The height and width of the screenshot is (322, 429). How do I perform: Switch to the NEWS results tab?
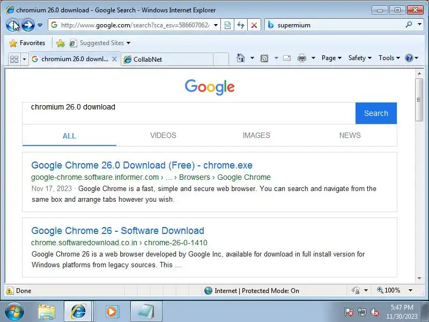click(x=350, y=135)
